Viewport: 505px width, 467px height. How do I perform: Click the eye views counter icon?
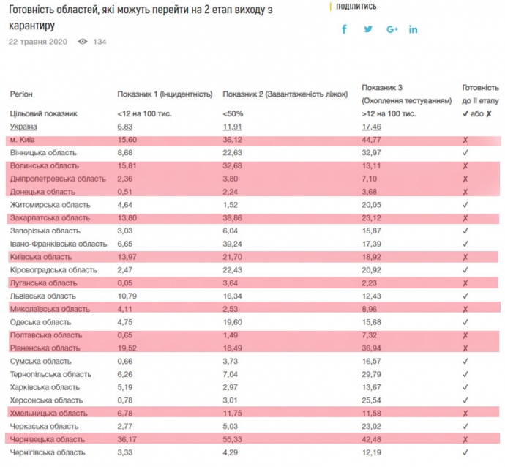(x=82, y=42)
